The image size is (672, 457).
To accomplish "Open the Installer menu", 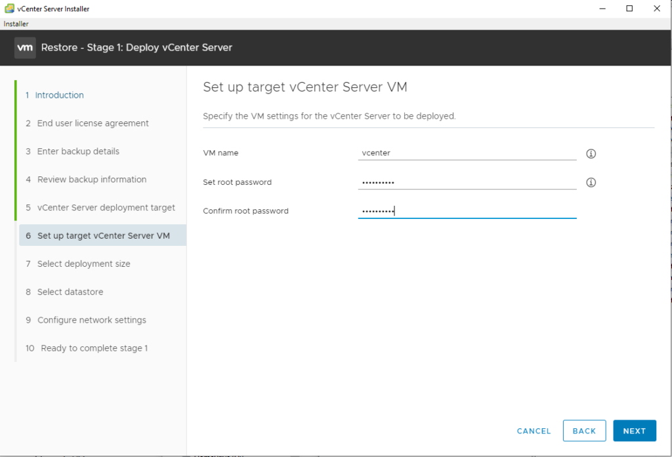I will coord(16,24).
